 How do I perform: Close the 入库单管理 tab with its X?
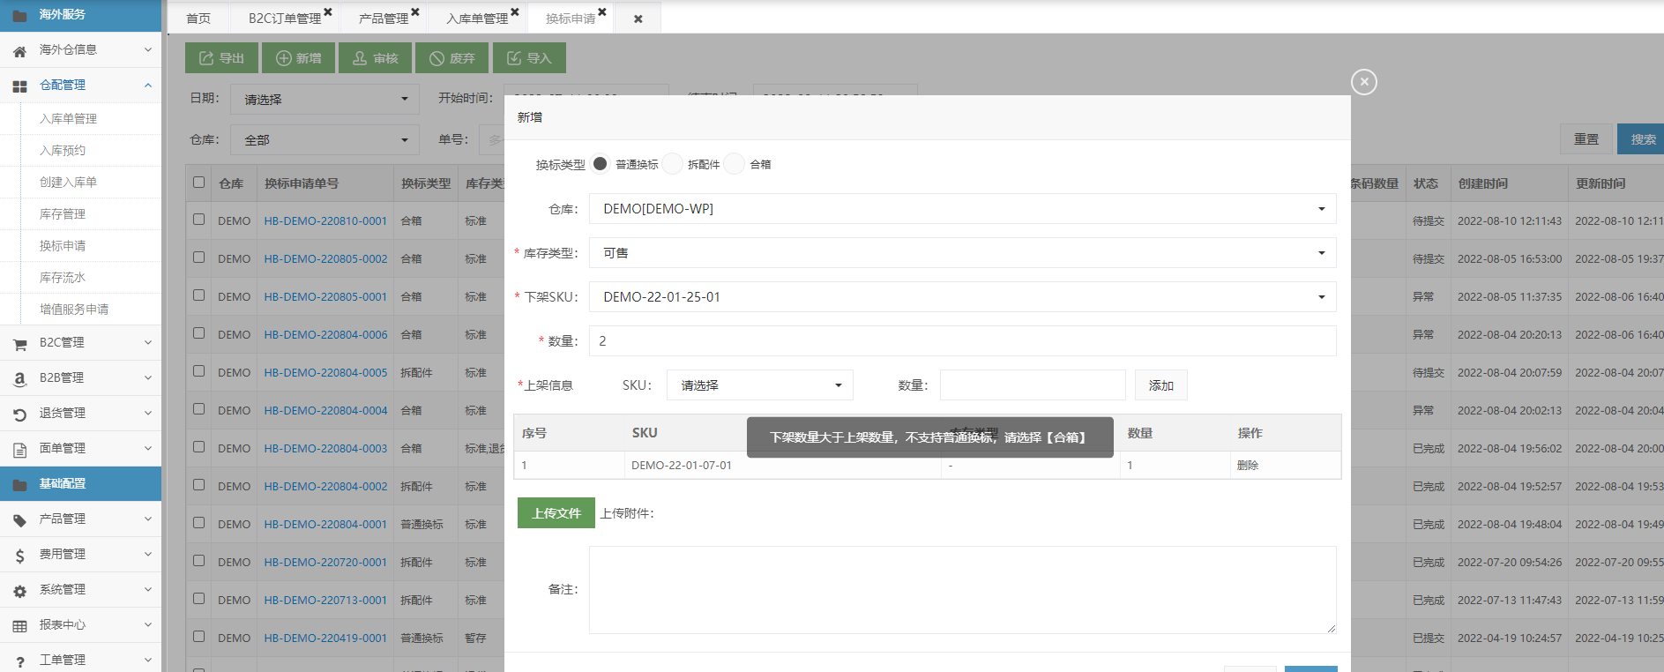(x=515, y=12)
